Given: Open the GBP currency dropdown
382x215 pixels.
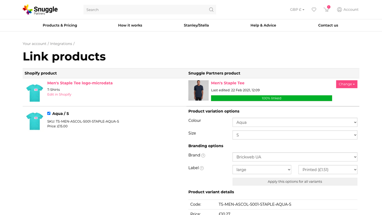Looking at the screenshot, I should [x=297, y=9].
